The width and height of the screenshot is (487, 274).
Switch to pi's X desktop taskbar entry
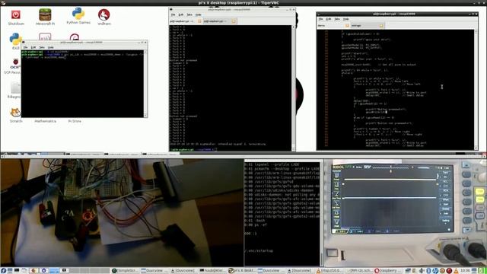[242, 271]
